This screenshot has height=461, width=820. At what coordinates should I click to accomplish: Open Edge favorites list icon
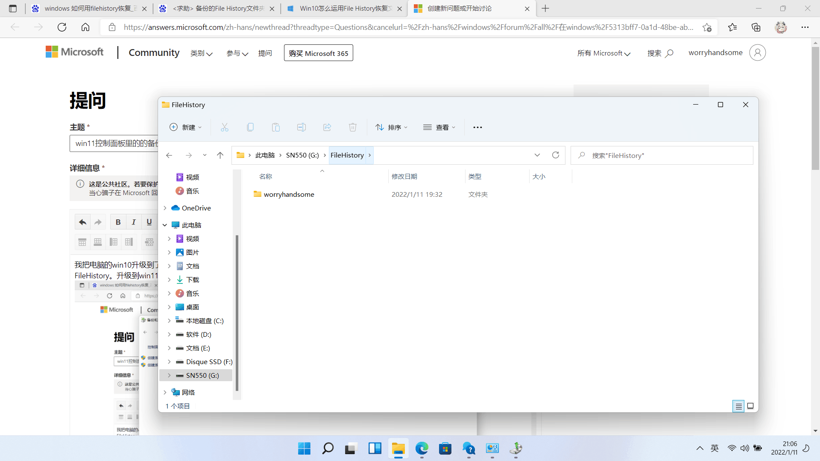(732, 27)
